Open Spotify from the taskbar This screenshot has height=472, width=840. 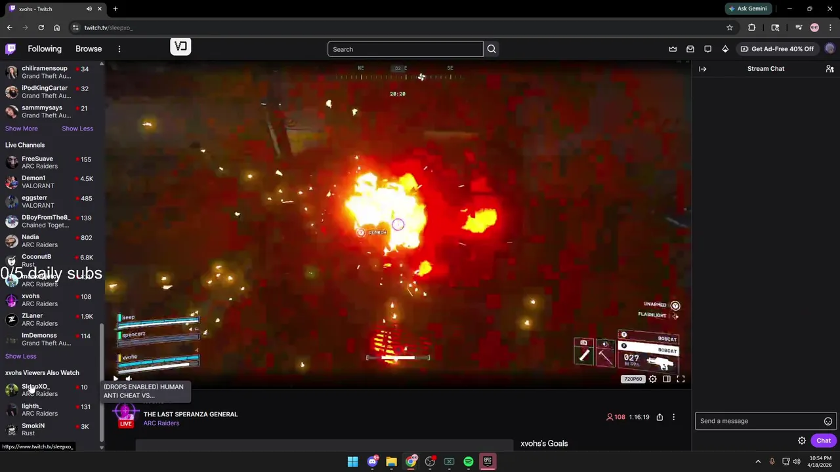pyautogui.click(x=469, y=462)
